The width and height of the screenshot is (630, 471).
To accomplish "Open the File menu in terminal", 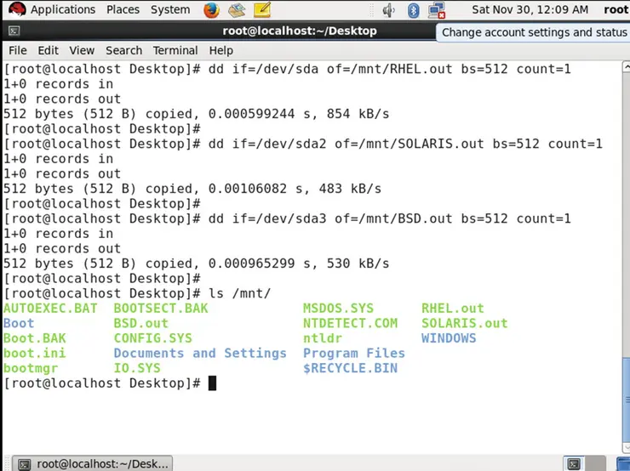I will (x=17, y=50).
